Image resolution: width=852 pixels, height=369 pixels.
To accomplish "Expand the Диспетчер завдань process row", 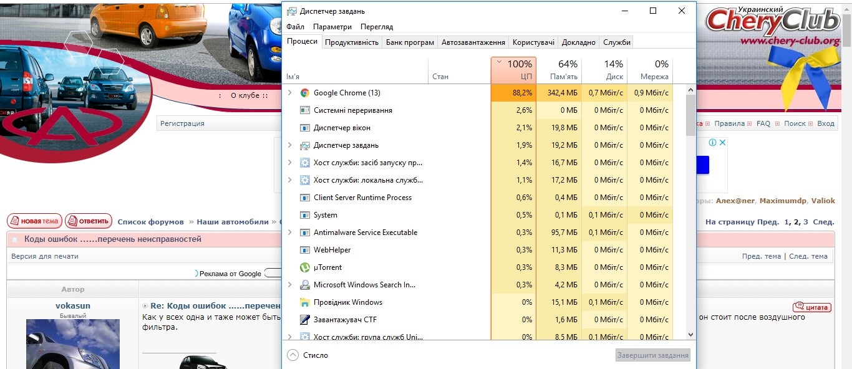I will [289, 145].
